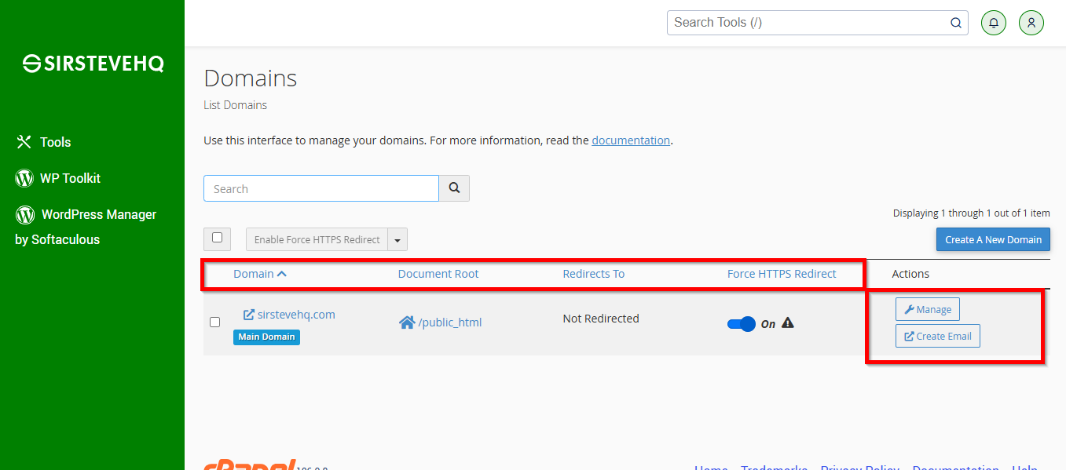Click the Domains page heading

point(251,78)
